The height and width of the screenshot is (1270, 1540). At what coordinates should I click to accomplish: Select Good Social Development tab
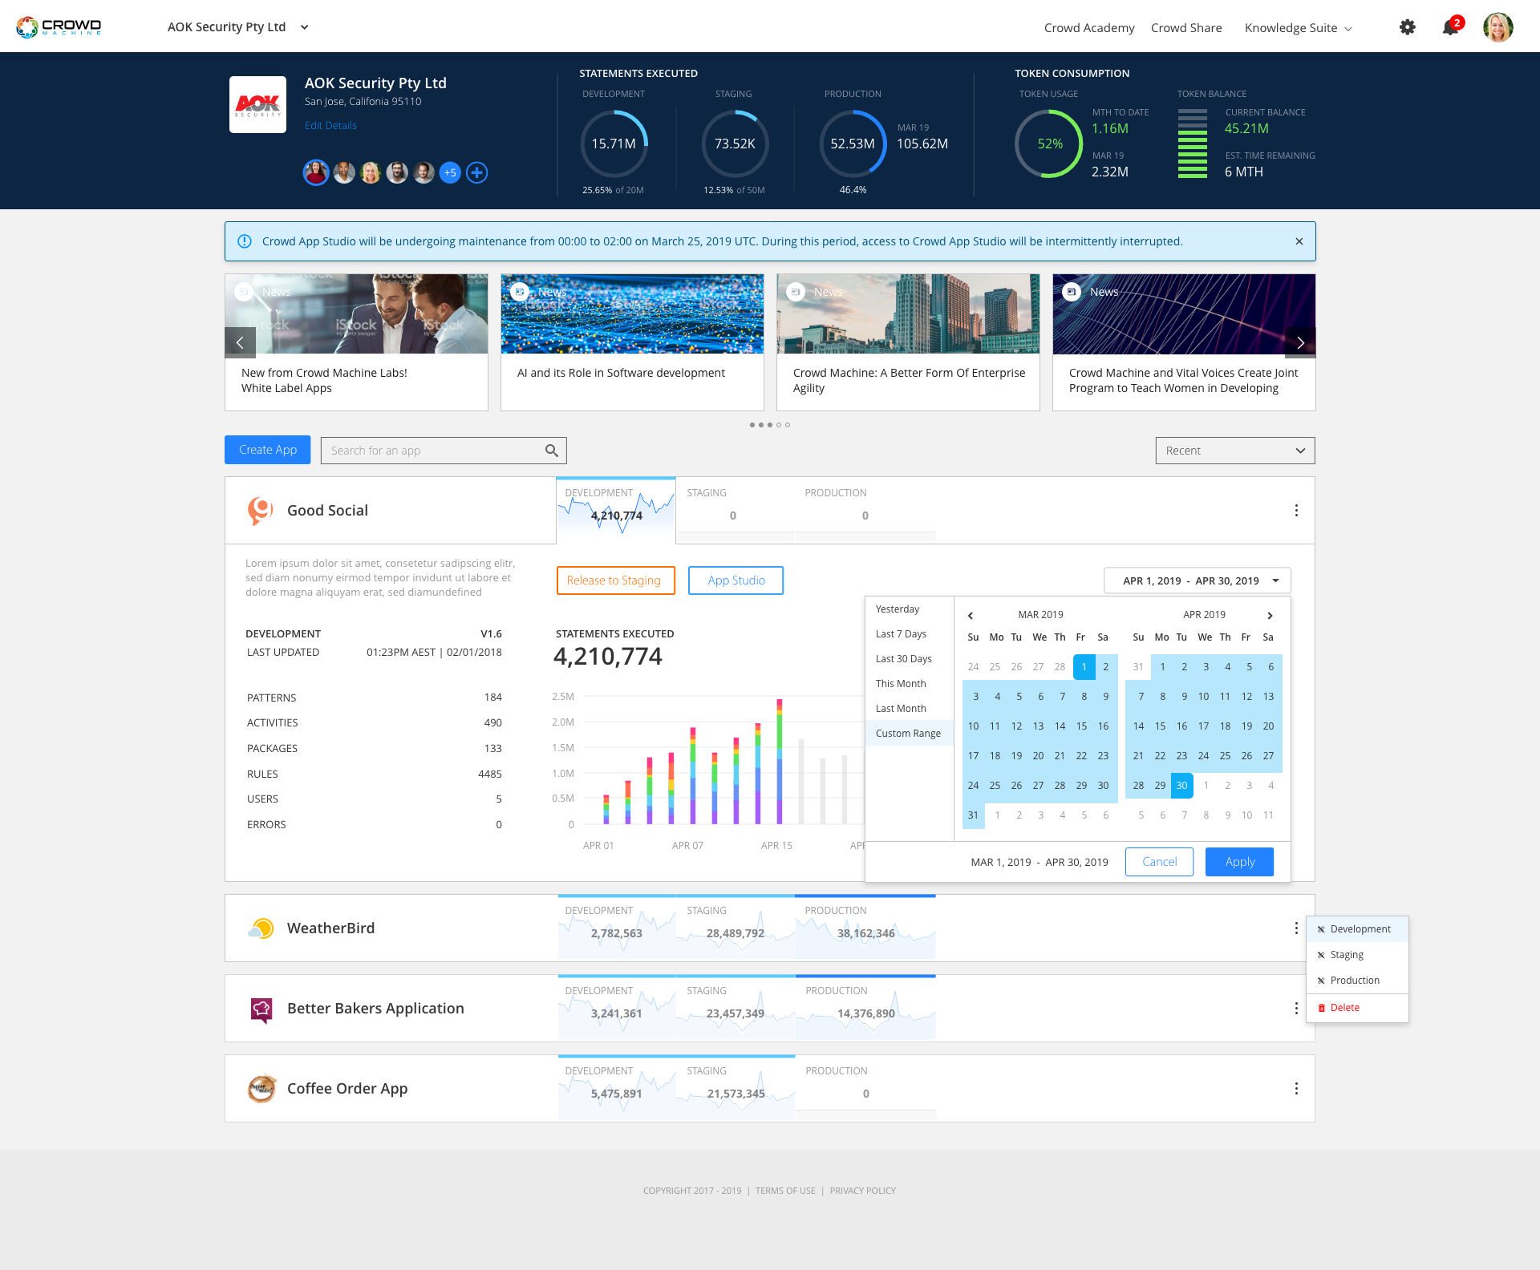click(616, 511)
